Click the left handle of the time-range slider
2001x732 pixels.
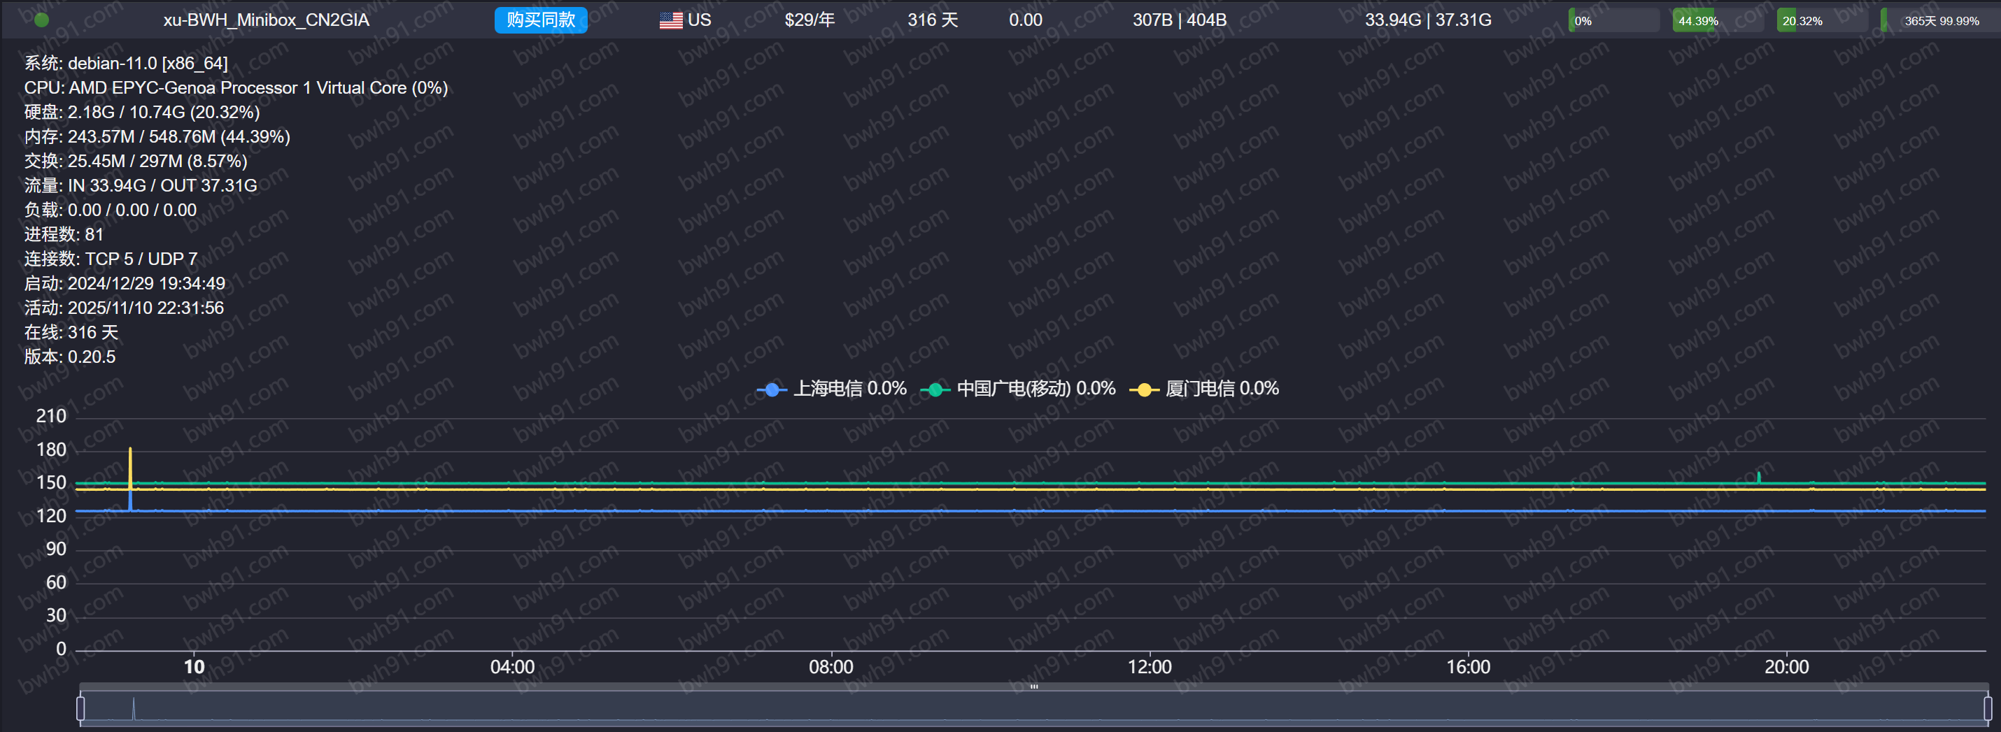(x=80, y=708)
